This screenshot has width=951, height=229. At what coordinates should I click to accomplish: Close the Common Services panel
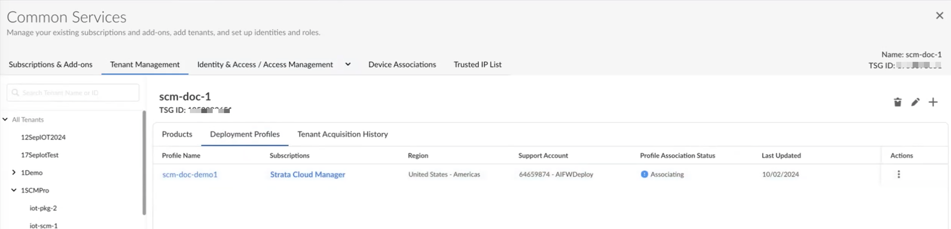point(940,16)
